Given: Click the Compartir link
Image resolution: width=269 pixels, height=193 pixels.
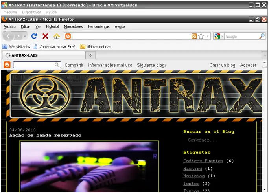Looking at the screenshot, I should [74, 65].
